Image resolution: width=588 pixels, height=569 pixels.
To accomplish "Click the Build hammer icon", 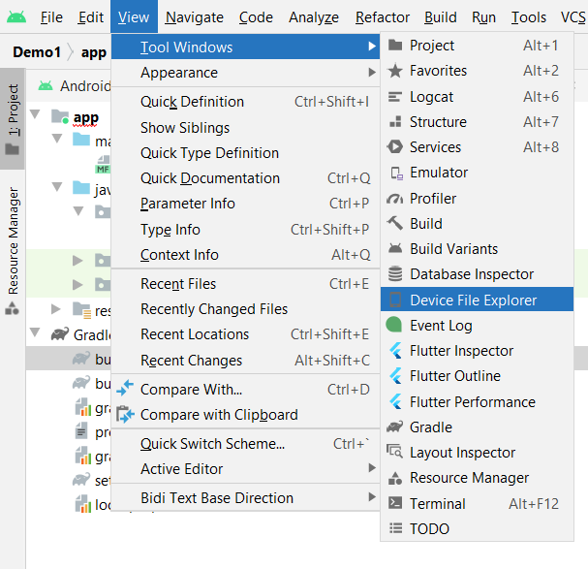I will point(395,223).
